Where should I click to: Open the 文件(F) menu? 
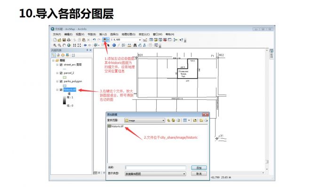(x=57, y=34)
